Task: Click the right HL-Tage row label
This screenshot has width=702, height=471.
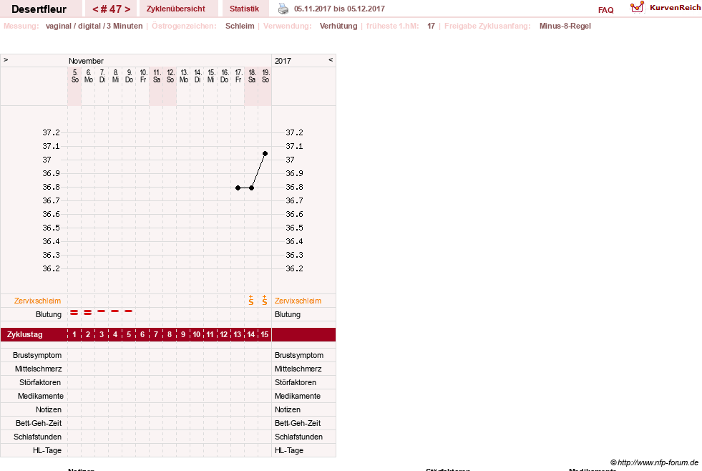Action: coord(289,450)
